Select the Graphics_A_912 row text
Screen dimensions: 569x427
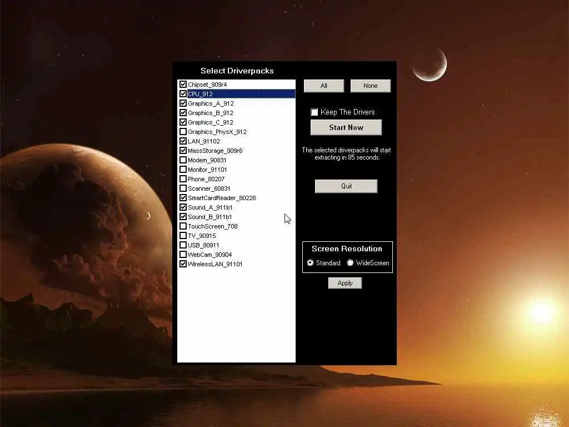[211, 103]
